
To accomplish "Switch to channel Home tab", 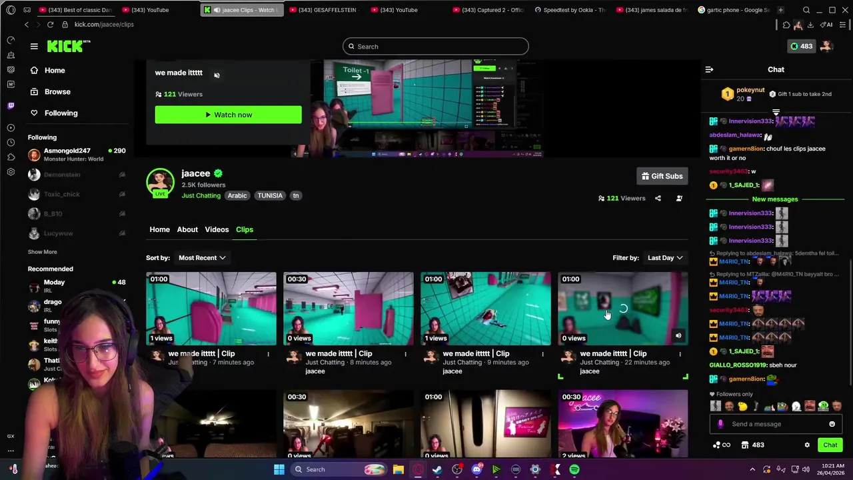I will pos(159,229).
